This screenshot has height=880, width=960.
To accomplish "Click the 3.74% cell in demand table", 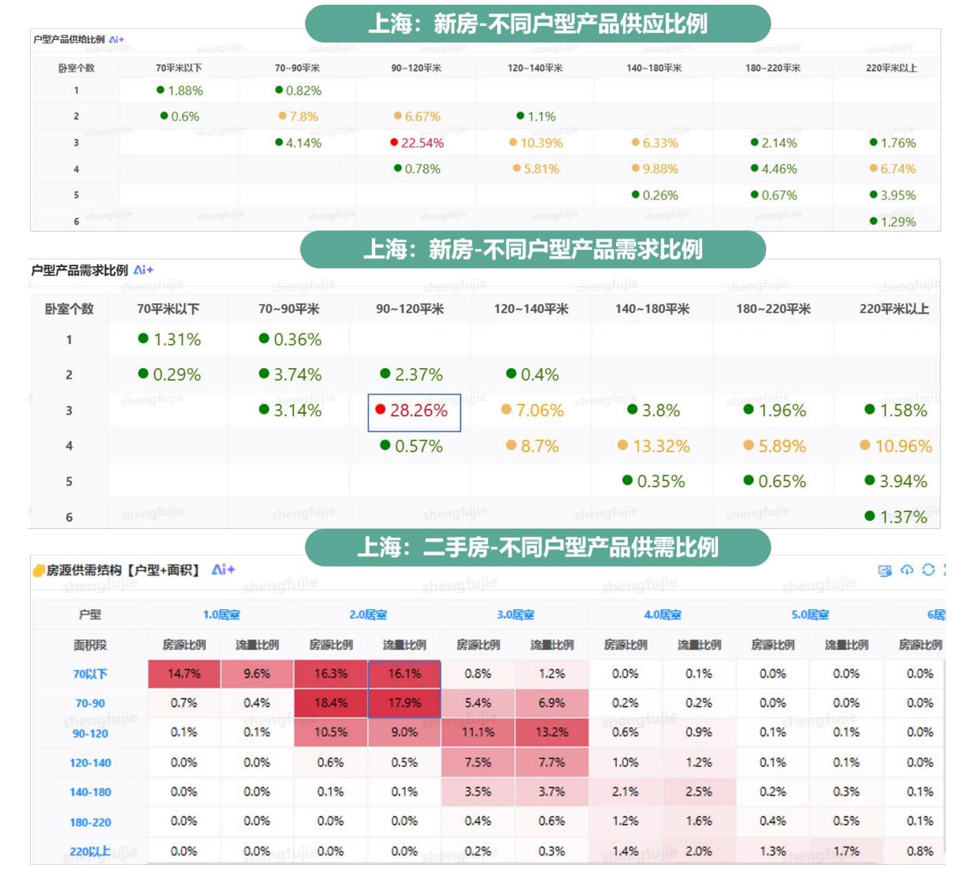I will (290, 375).
